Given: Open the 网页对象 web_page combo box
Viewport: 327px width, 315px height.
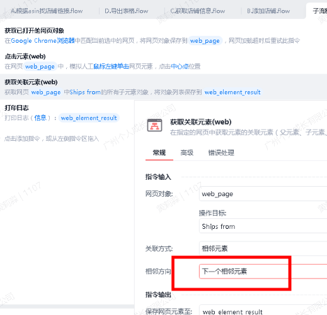Looking at the screenshot, I should point(263,194).
